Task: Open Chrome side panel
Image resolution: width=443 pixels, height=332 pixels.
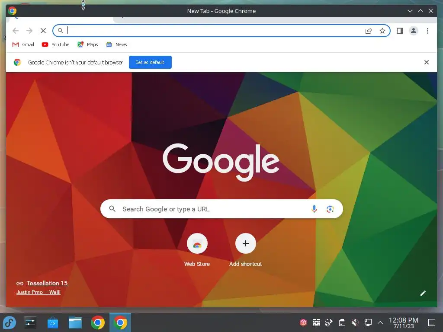Action: tap(399, 31)
